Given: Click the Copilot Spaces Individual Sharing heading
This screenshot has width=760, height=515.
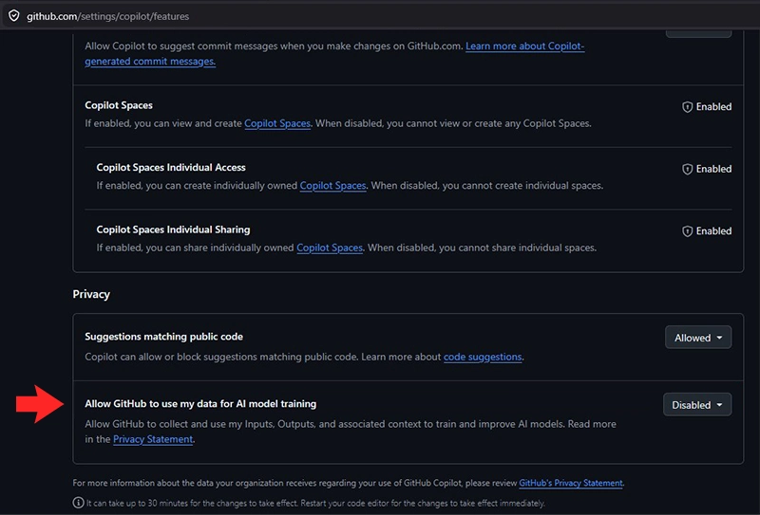Looking at the screenshot, I should pyautogui.click(x=173, y=230).
